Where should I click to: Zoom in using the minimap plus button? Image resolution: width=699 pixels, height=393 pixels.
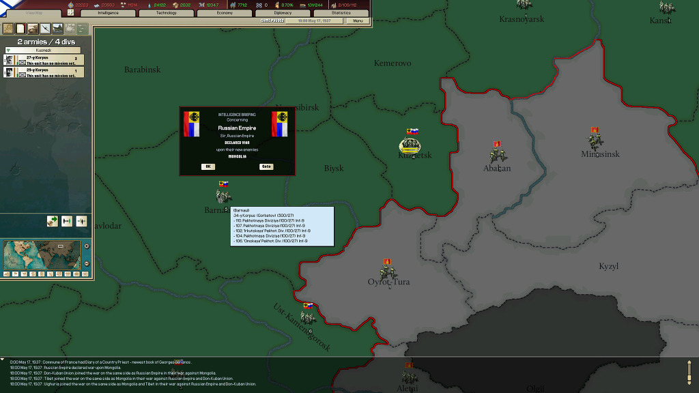pos(87,246)
